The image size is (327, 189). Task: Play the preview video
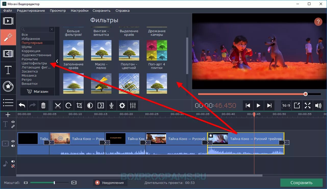(x=258, y=105)
